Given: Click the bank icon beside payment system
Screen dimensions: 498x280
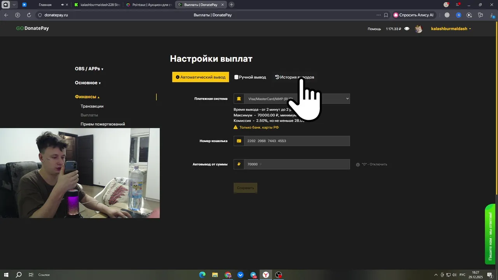Looking at the screenshot, I should (239, 99).
